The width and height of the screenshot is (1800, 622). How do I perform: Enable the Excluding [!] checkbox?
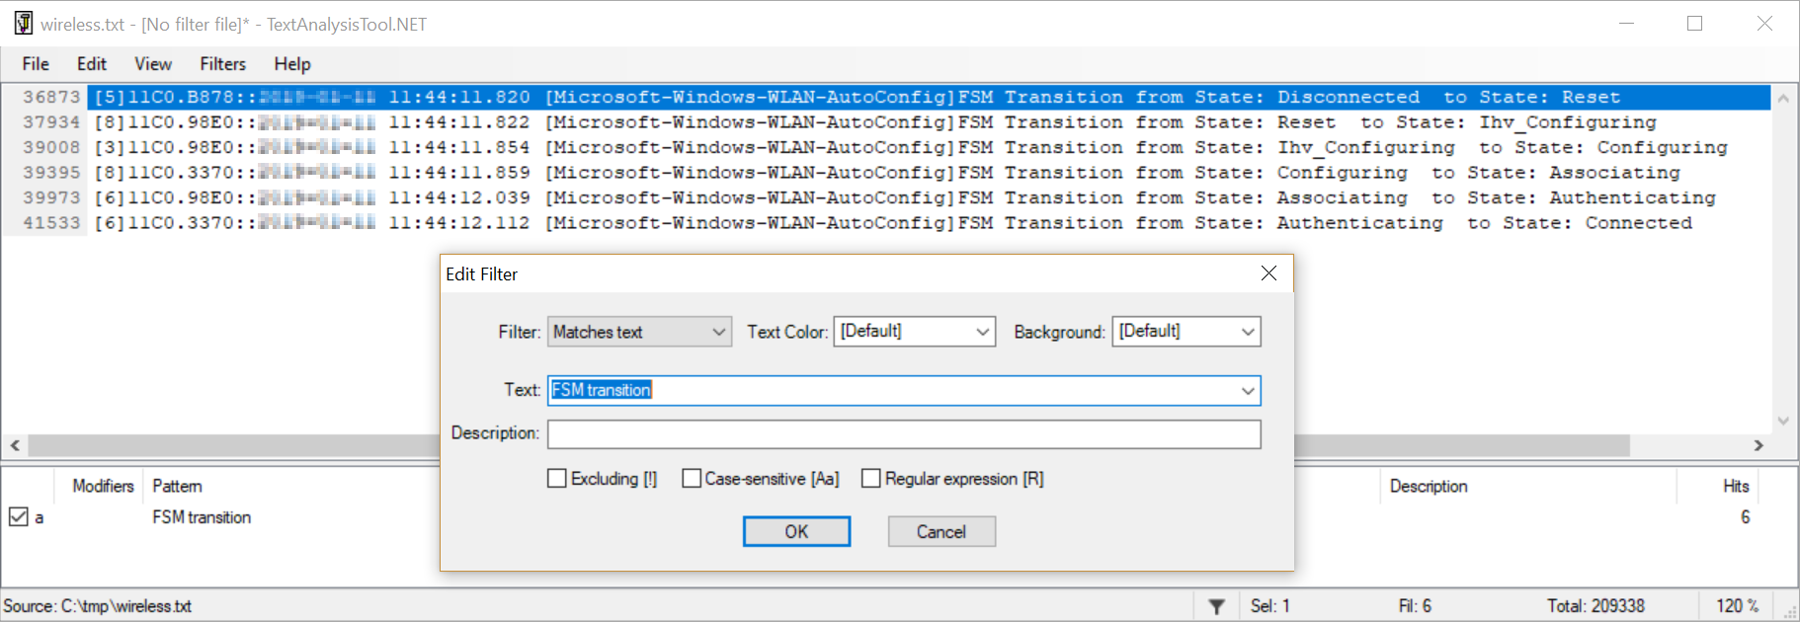[557, 479]
